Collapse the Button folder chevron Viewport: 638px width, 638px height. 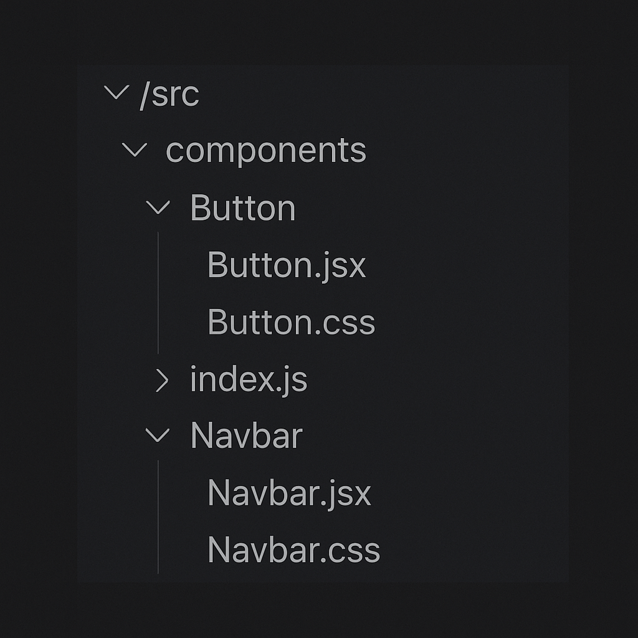pyautogui.click(x=158, y=207)
